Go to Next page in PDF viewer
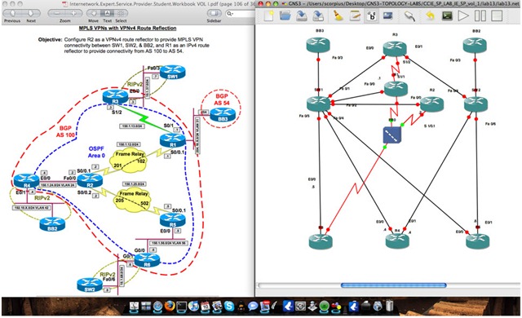The image size is (522, 318). pyautogui.click(x=31, y=14)
